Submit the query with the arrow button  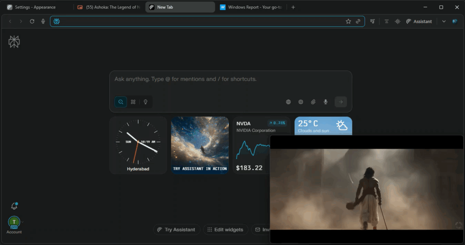click(x=341, y=102)
